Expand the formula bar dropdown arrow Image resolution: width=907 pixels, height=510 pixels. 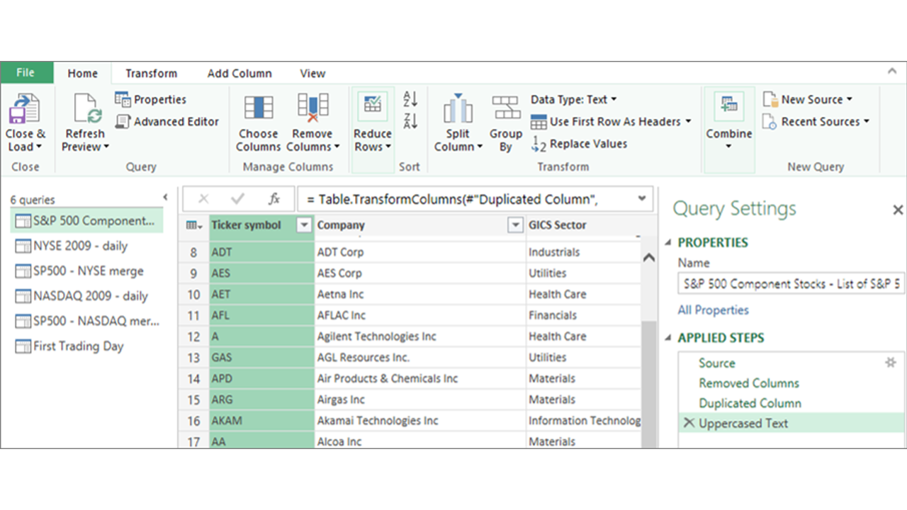point(641,199)
